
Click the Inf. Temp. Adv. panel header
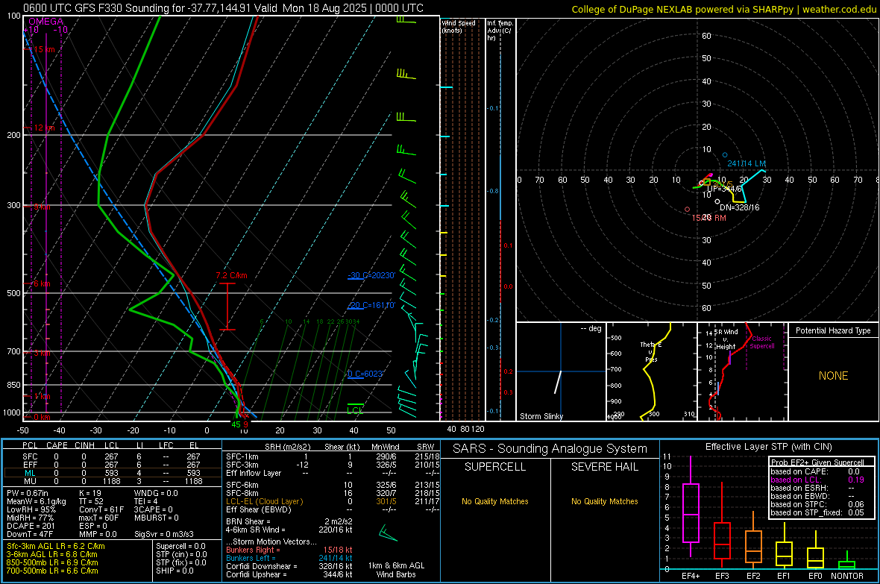(x=500, y=31)
